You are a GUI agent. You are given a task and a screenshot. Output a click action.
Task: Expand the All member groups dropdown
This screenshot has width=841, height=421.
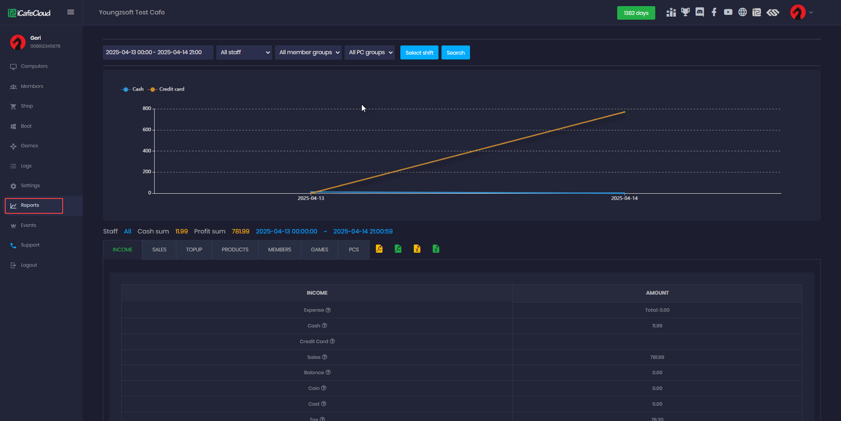[308, 52]
